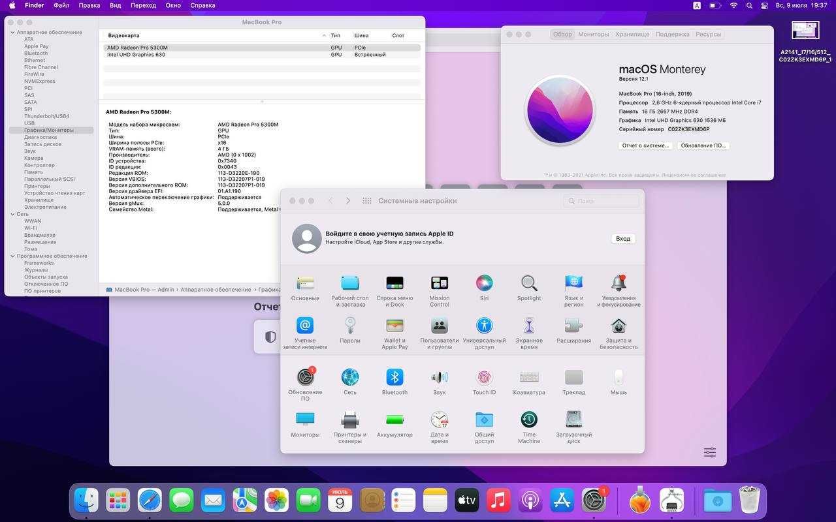Viewport: 836px width, 522px height.
Task: Open Spotlight preferences
Action: coord(529,283)
